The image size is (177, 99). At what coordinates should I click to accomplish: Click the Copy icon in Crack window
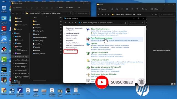pyautogui.click(x=117, y=9)
